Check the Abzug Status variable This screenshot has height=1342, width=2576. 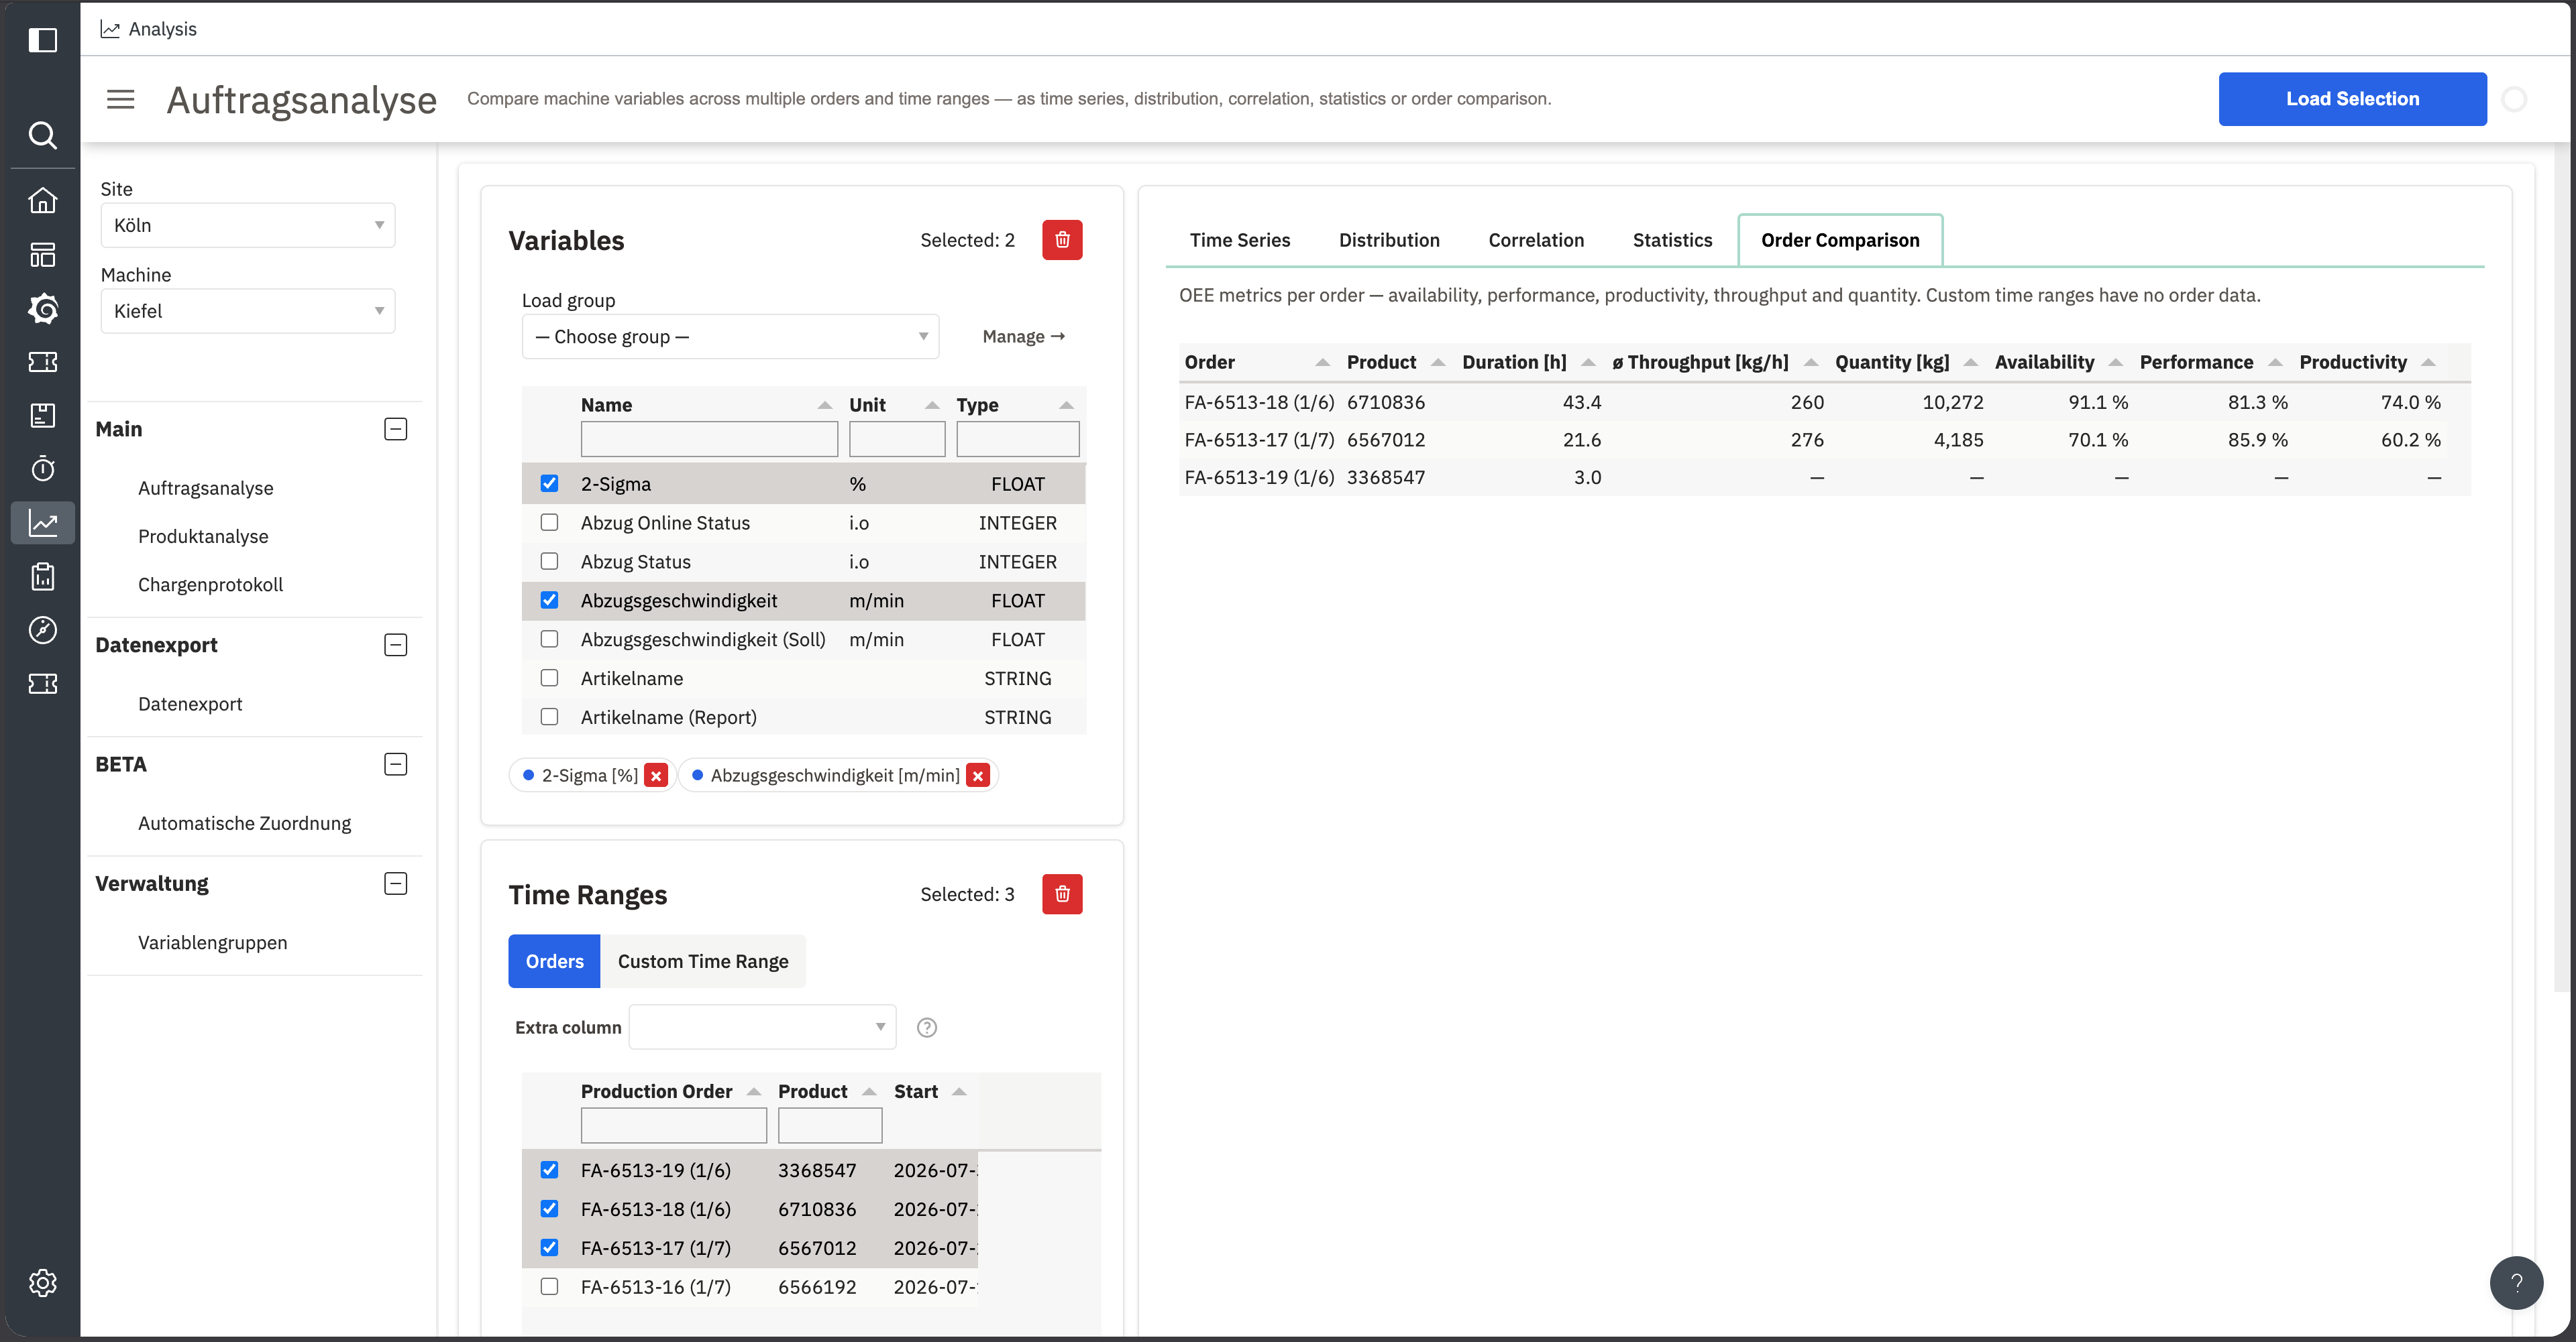click(549, 562)
